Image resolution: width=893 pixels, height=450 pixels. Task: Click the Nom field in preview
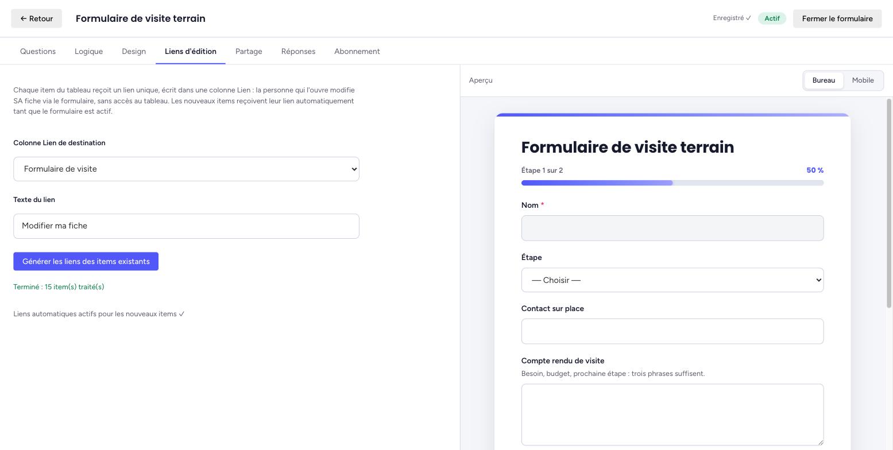tap(672, 228)
